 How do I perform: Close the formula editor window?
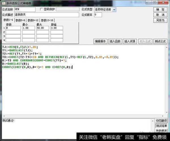tap(163, 2)
